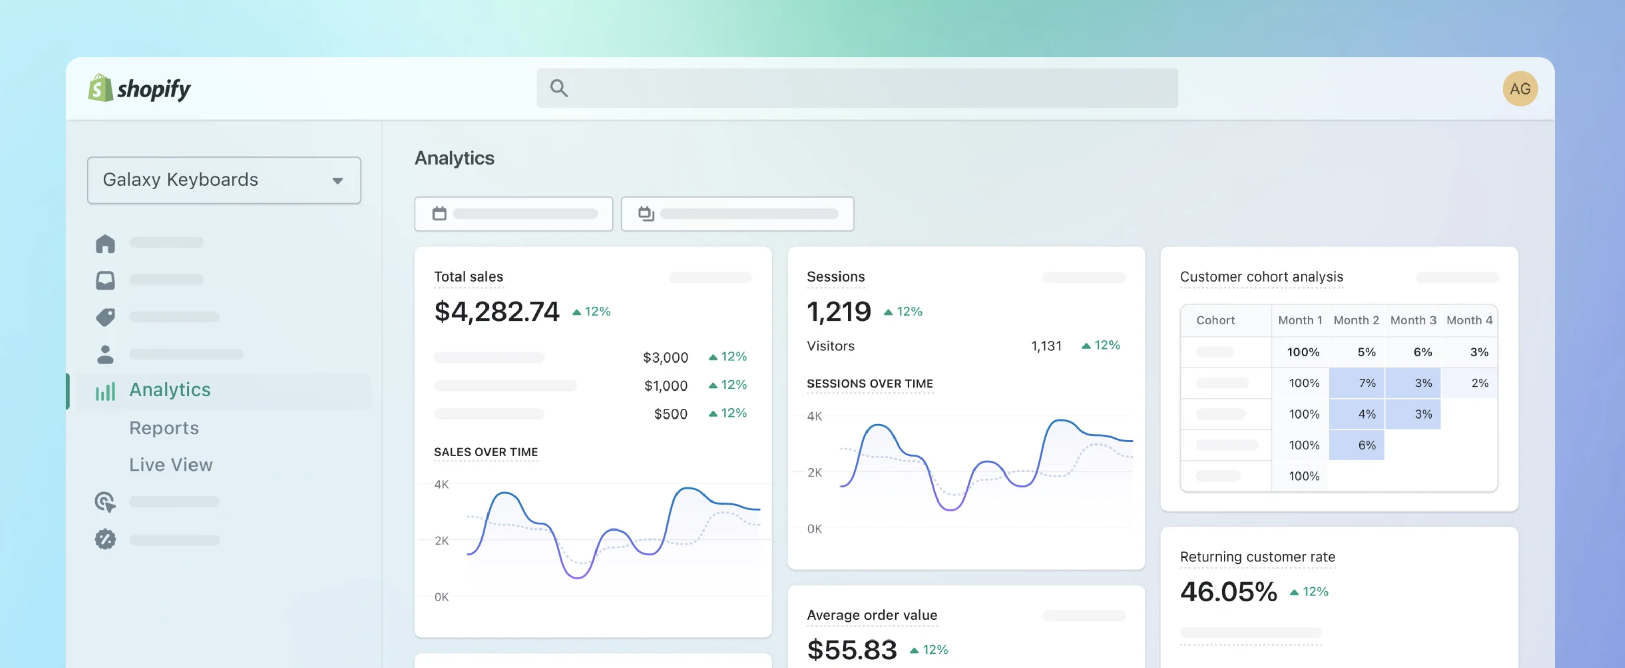
Task: Open the Customer cohort analysis report
Action: click(x=1261, y=276)
